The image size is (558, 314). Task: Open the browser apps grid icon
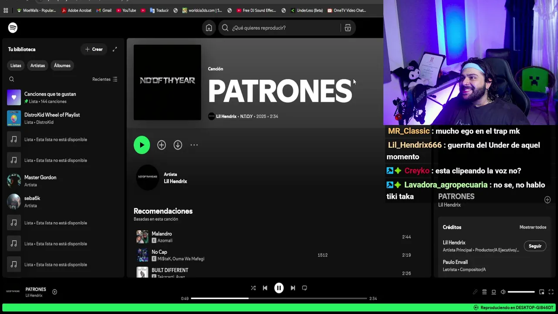6,10
